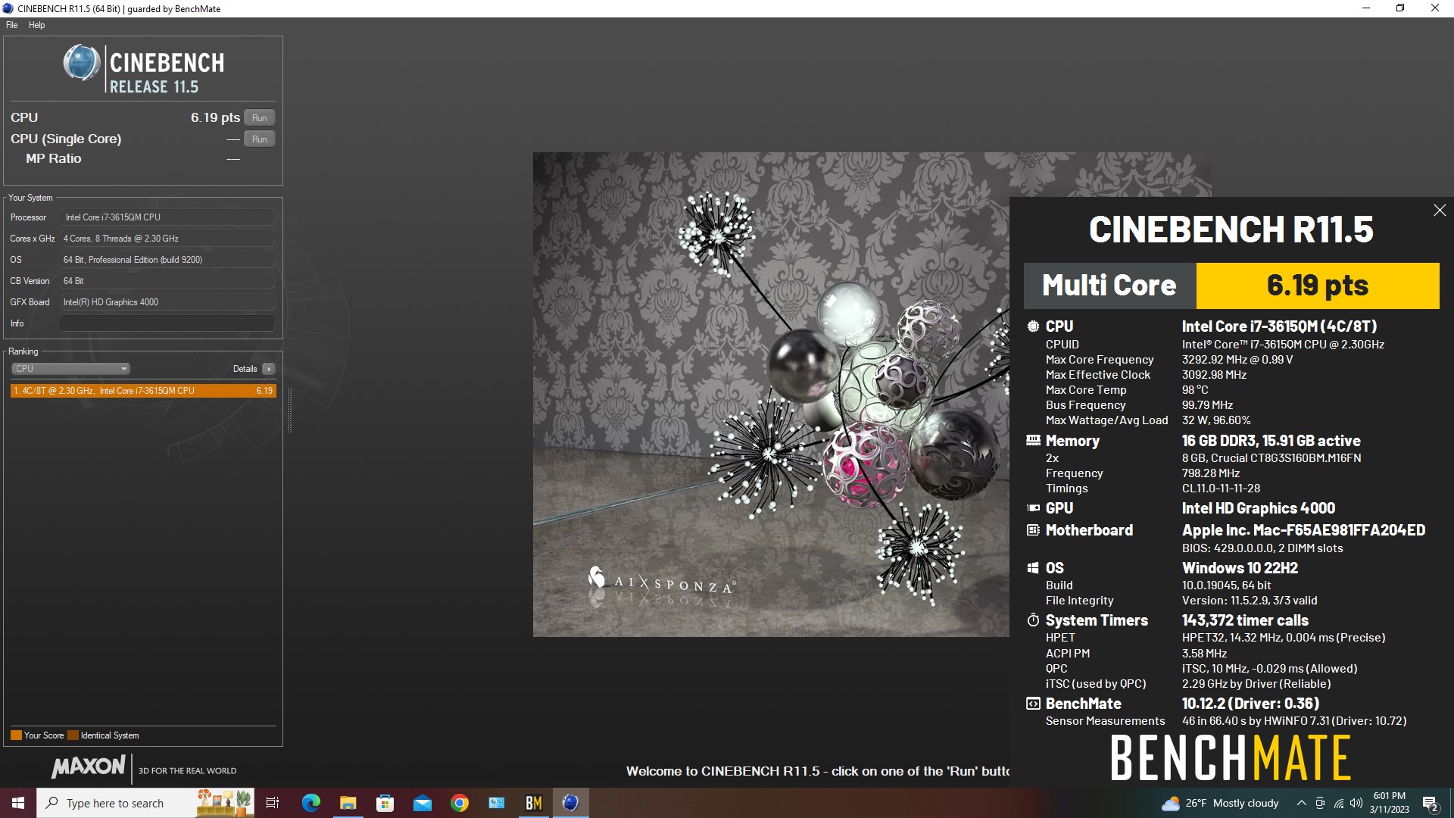Click the BENCHMATE logo at panel bottom
This screenshot has width=1454, height=818.
point(1231,758)
